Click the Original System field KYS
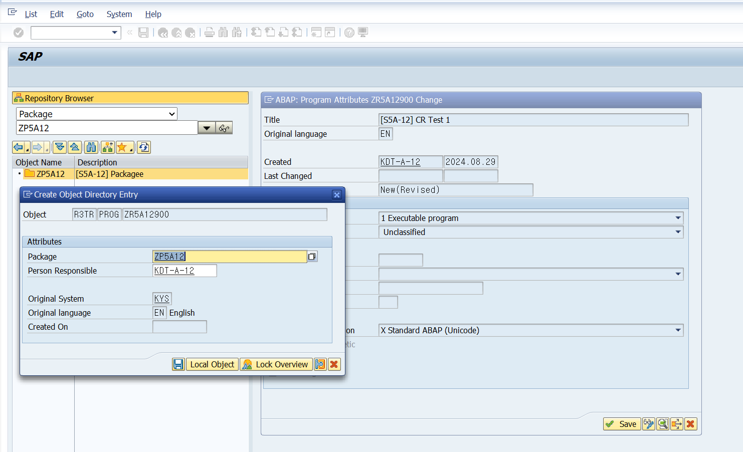743x452 pixels. 162,299
